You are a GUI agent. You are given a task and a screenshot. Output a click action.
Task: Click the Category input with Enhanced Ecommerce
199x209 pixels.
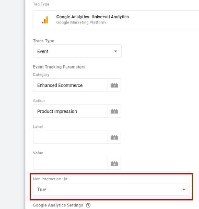coord(71,85)
